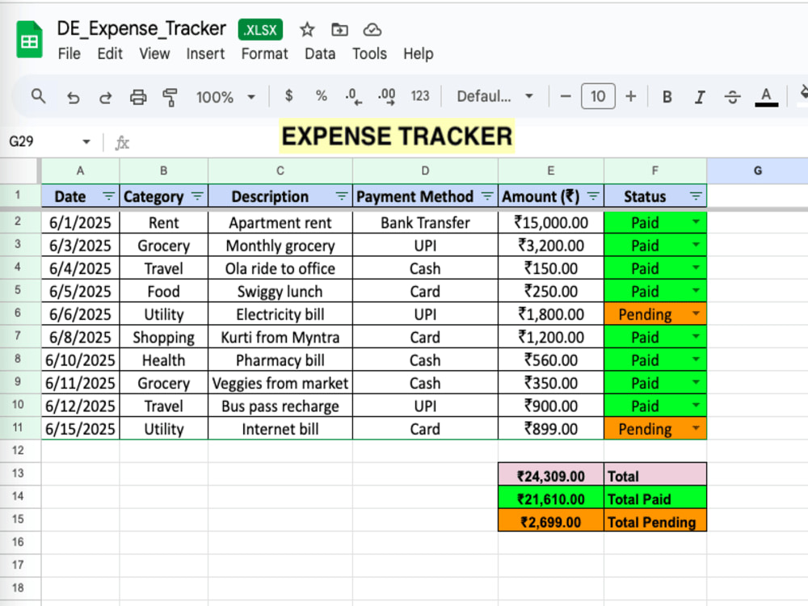Open the Payment Method filter icon
The height and width of the screenshot is (606, 808).
pyautogui.click(x=487, y=196)
